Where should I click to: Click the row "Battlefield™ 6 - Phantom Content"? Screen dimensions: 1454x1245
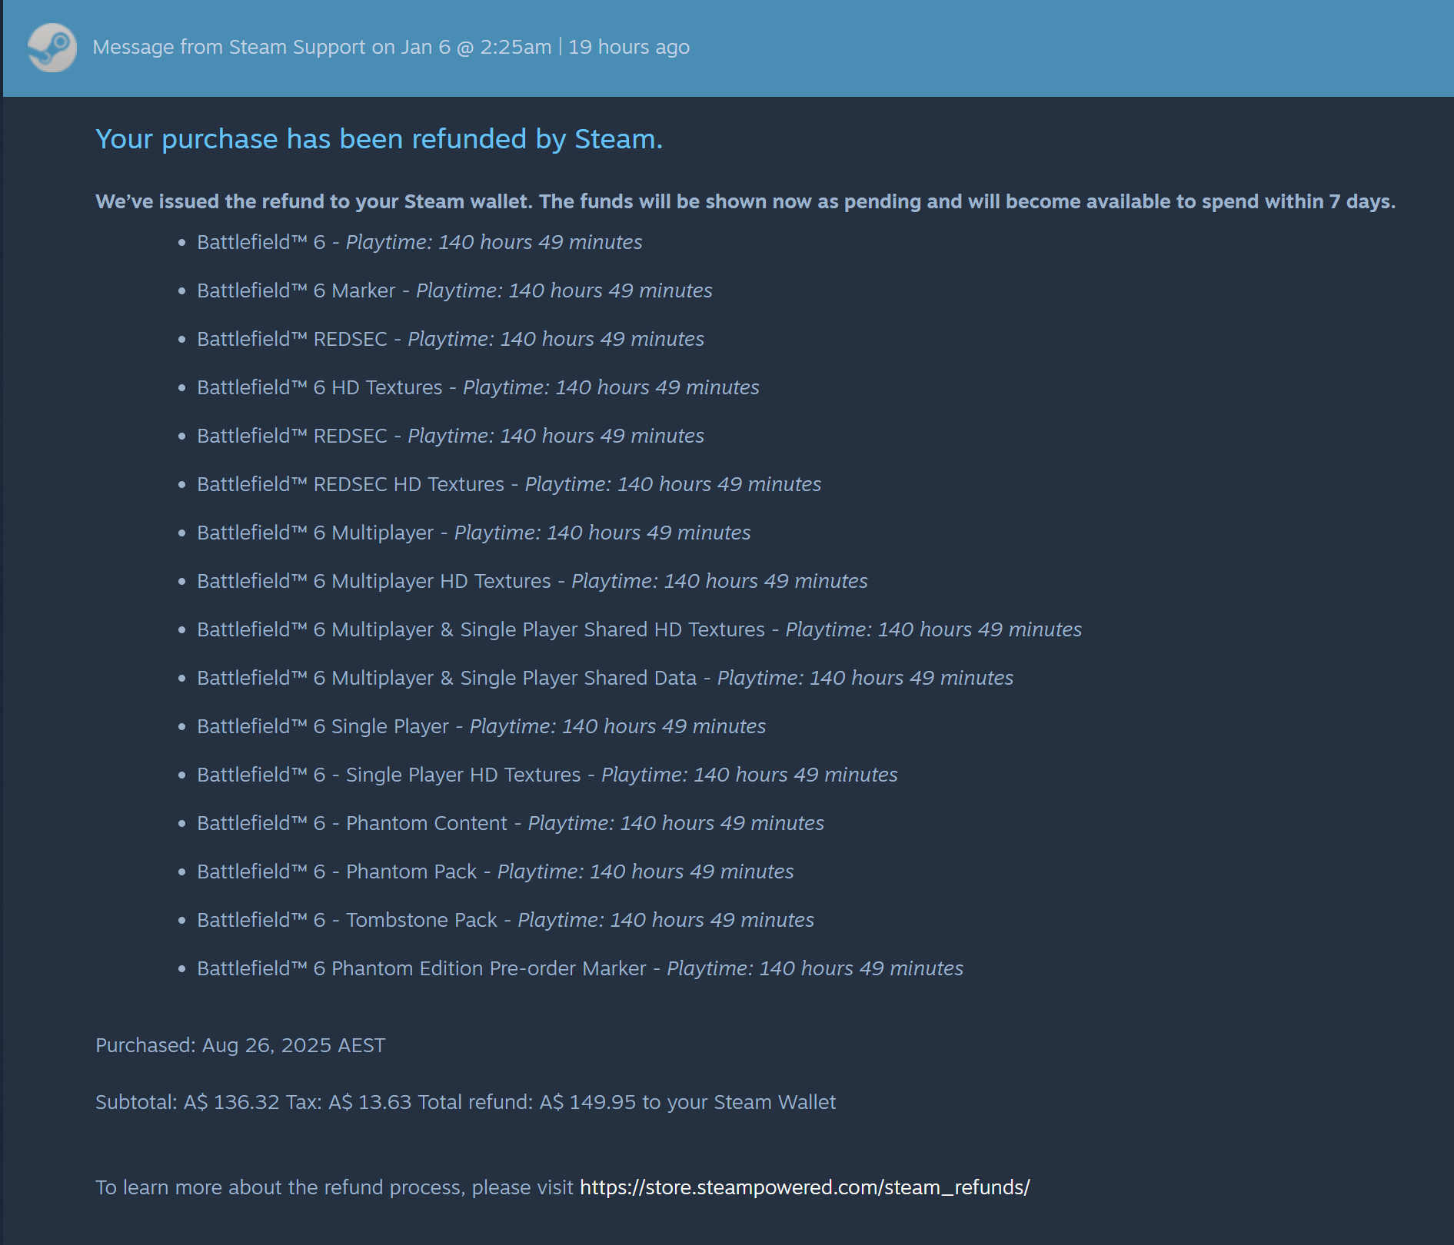click(511, 823)
